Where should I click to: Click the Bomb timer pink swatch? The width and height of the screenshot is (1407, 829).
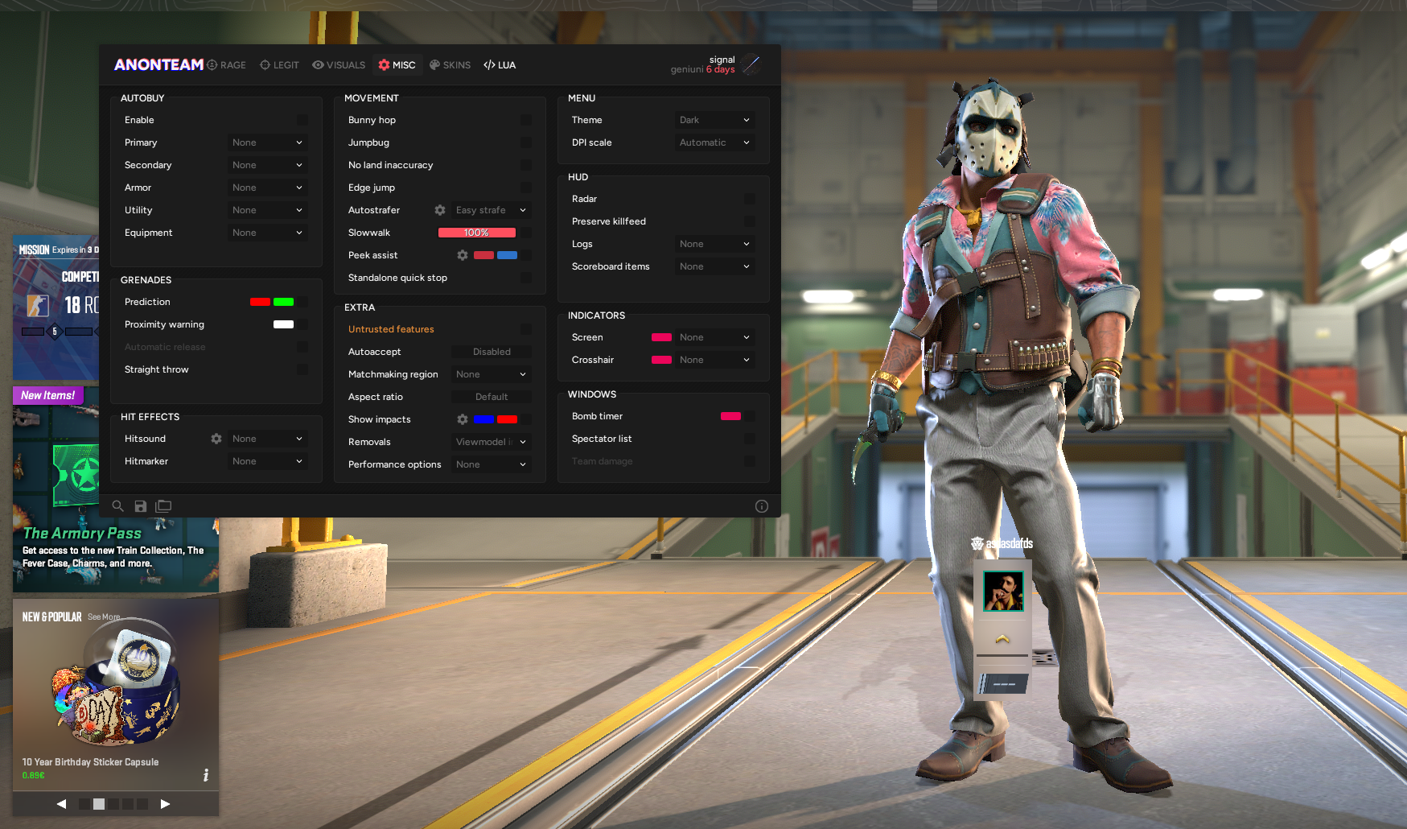tap(730, 416)
